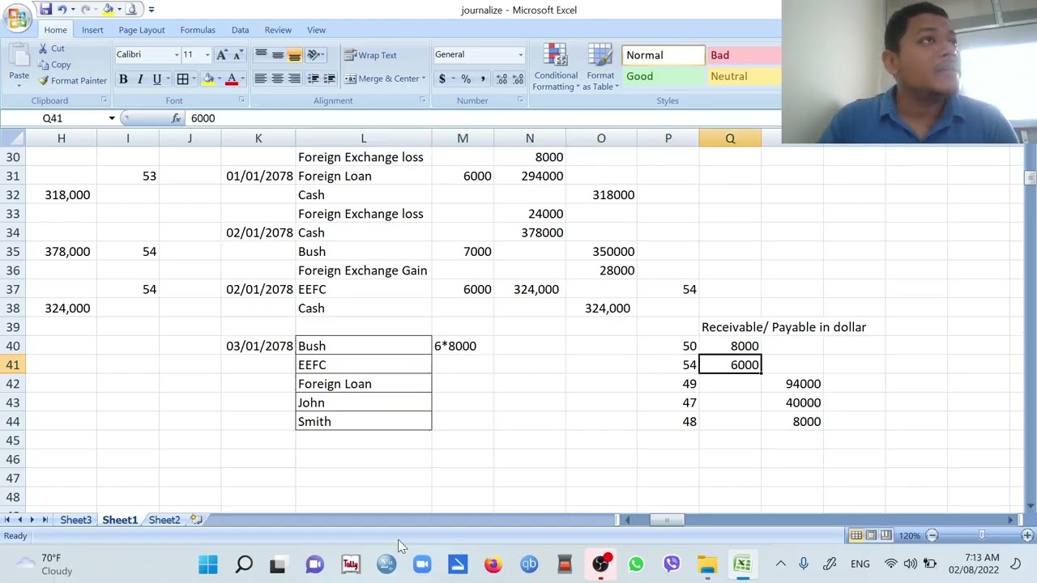Switch to the Sheet2 worksheet tab
The height and width of the screenshot is (583, 1037).
tap(164, 520)
